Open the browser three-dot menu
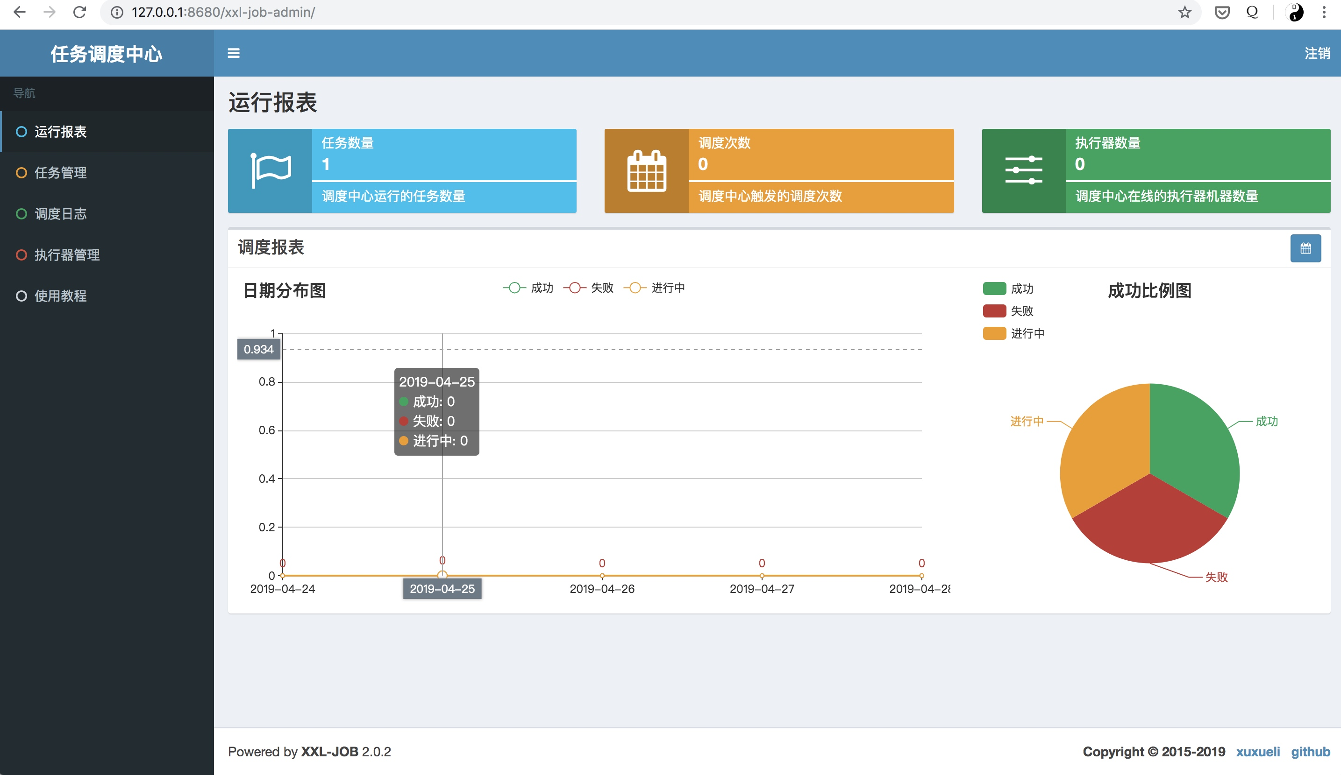 [1324, 12]
